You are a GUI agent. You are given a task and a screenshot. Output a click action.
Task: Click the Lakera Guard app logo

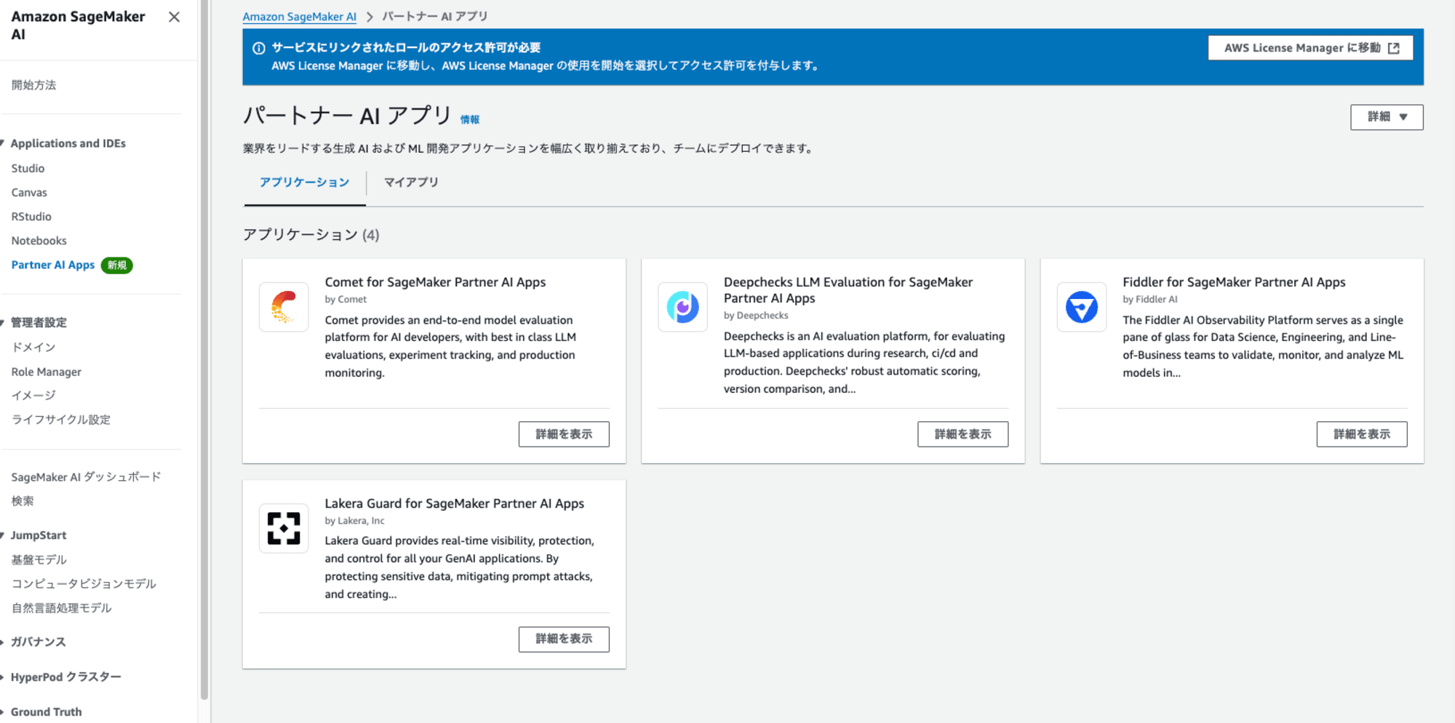click(284, 528)
